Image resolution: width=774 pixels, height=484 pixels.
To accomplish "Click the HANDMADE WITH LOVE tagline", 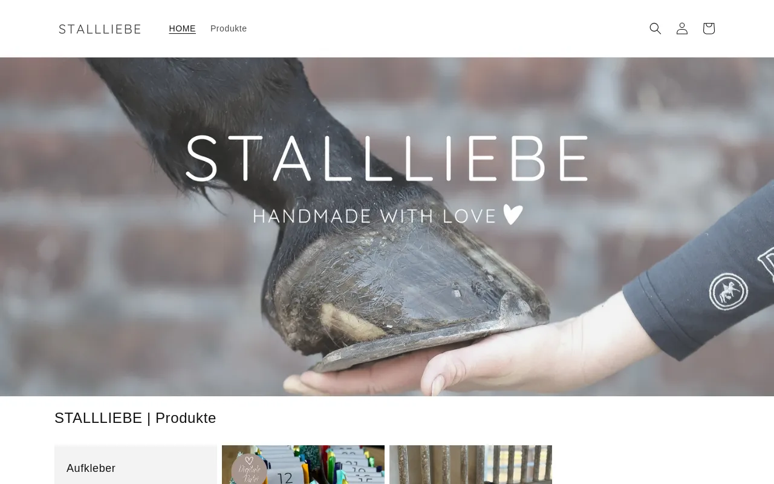I will 374,215.
